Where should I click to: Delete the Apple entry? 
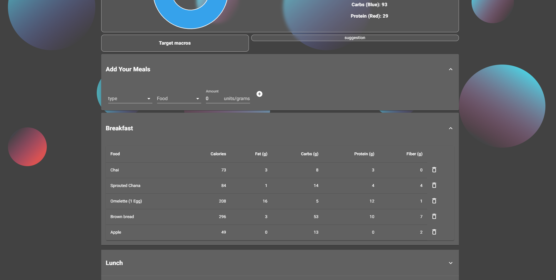434,232
